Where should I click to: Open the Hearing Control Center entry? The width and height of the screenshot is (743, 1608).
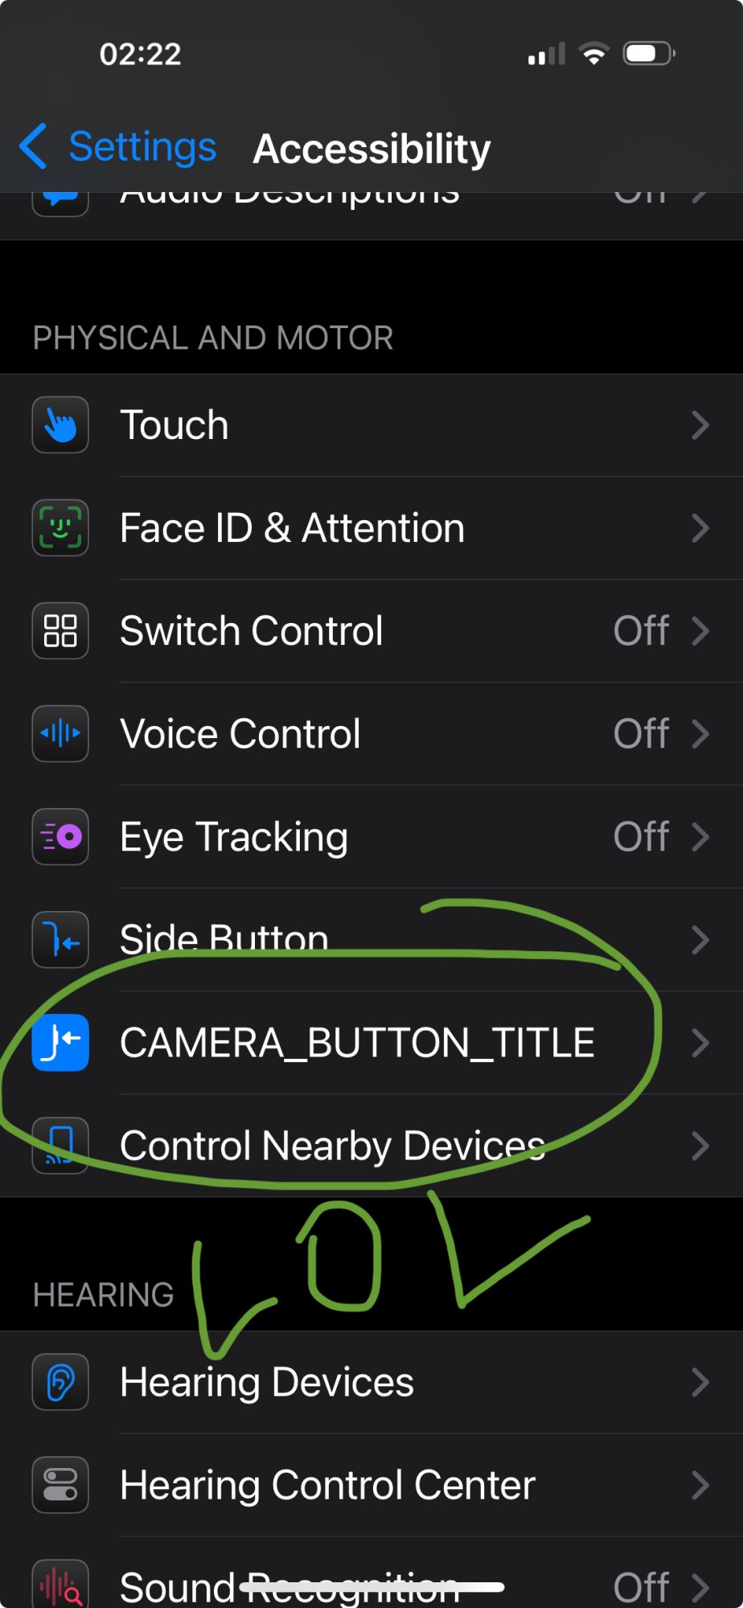(371, 1485)
